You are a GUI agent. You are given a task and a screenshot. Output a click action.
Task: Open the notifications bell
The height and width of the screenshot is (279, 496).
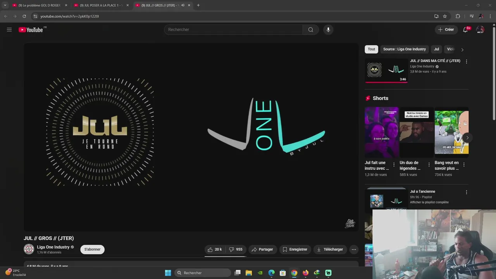466,29
